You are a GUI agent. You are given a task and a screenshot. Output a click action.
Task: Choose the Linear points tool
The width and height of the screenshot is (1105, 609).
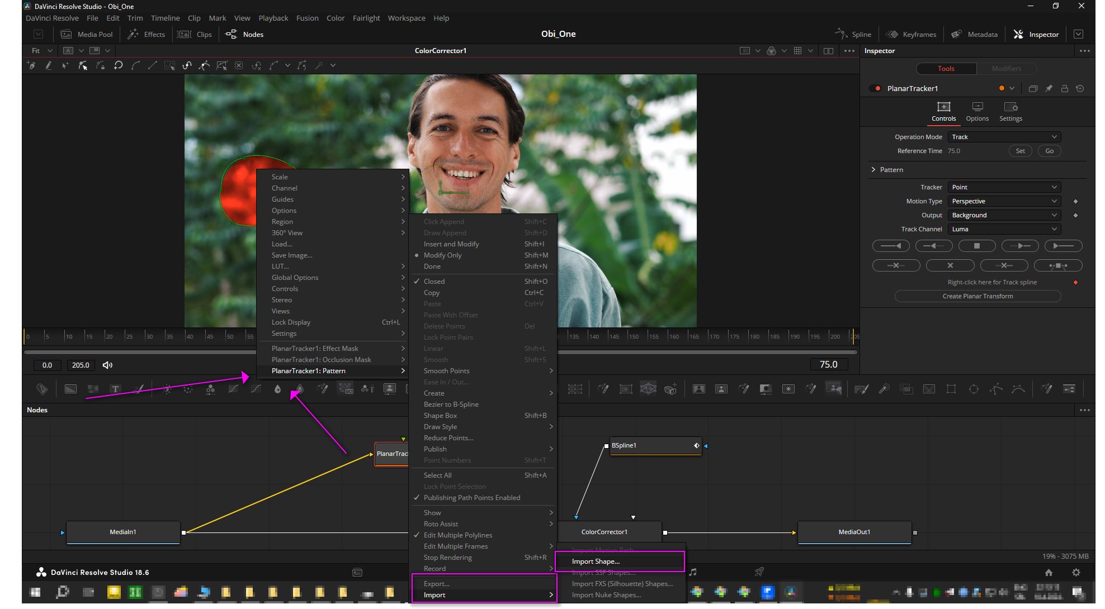pos(152,65)
